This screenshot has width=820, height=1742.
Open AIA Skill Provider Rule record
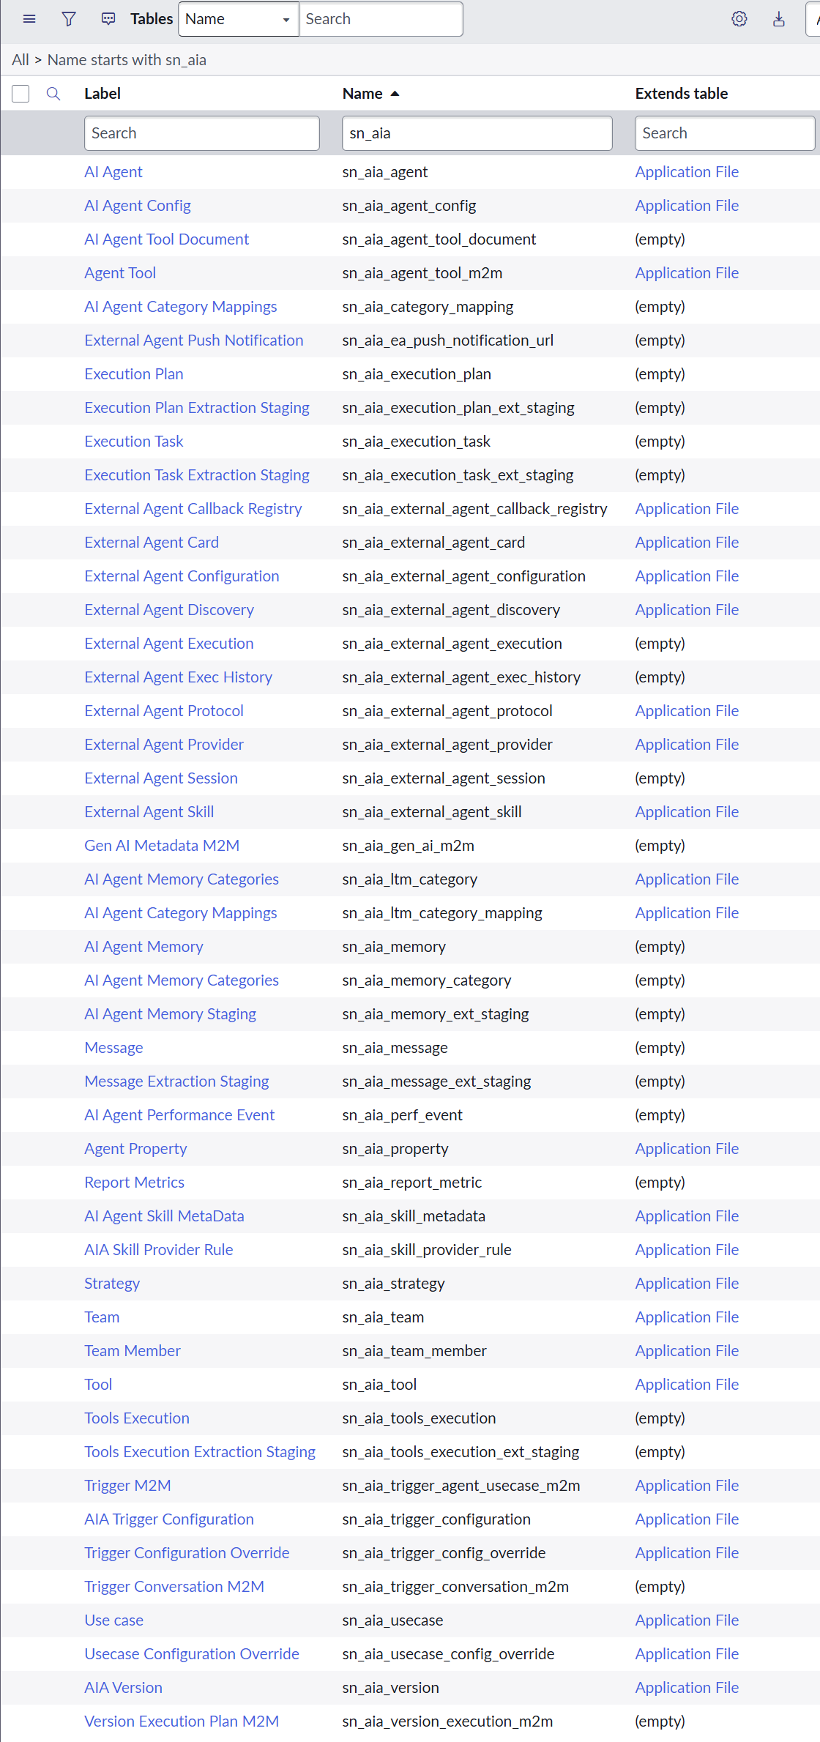[159, 1250]
